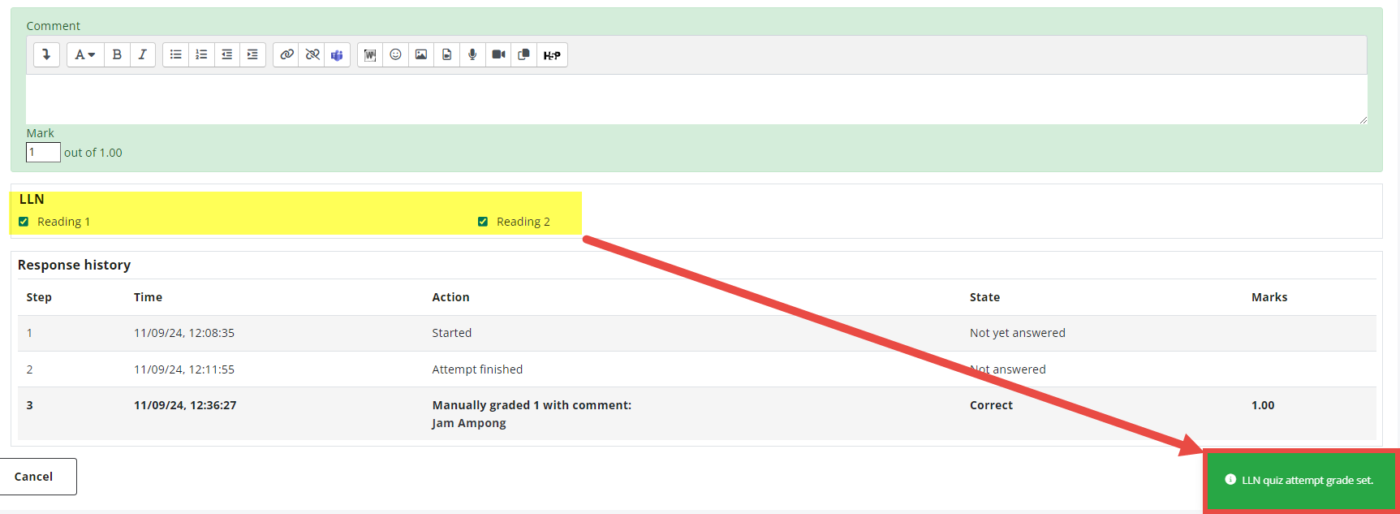This screenshot has width=1400, height=514.
Task: Click 'Manually graded 1 with comment:' text
Action: (x=532, y=405)
